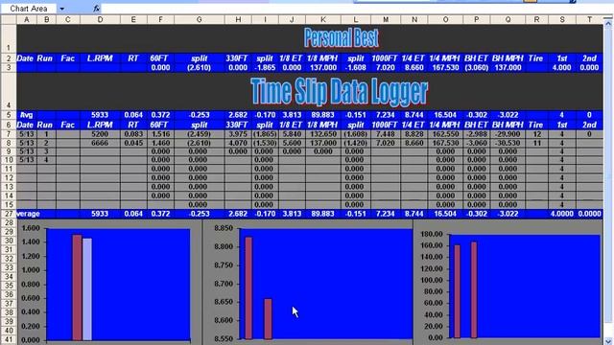Select the 1/8 MPH value 132.650
614x345 pixels.
pos(322,134)
